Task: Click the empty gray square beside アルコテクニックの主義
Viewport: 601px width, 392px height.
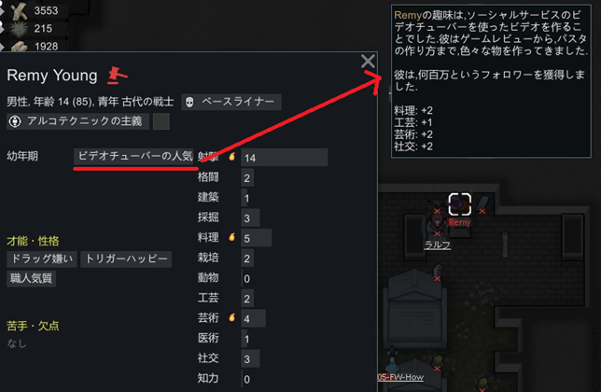Action: 161,121
